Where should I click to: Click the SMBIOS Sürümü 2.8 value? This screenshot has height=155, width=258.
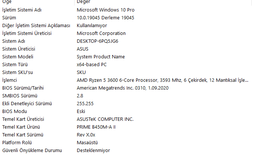tap(80, 96)
